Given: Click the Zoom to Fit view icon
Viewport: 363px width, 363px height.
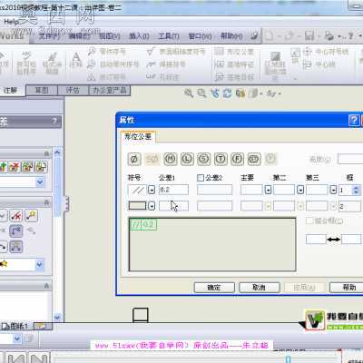Looking at the screenshot, I should 189,93.
